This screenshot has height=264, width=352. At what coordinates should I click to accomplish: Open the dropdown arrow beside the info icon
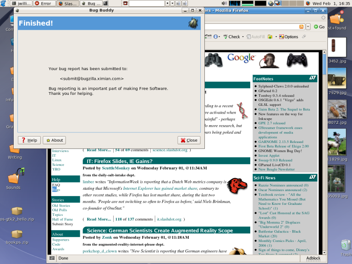coord(220,37)
